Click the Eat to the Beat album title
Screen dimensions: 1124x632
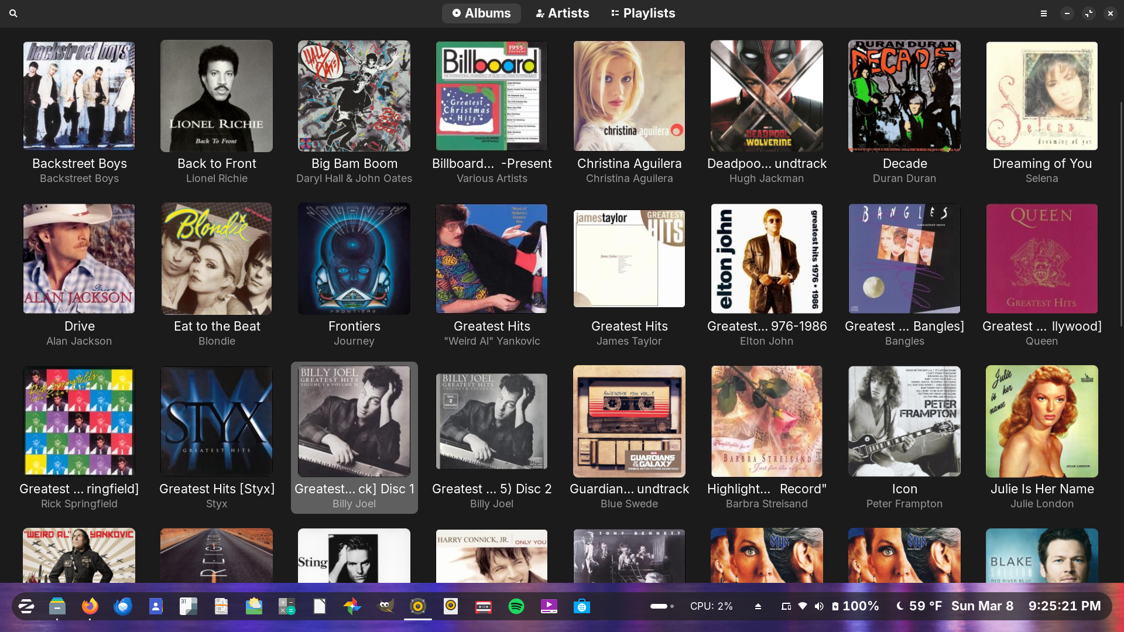[x=217, y=326]
